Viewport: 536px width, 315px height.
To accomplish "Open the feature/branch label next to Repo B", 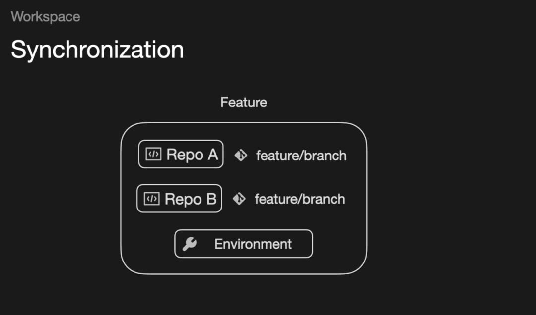I will tap(300, 199).
